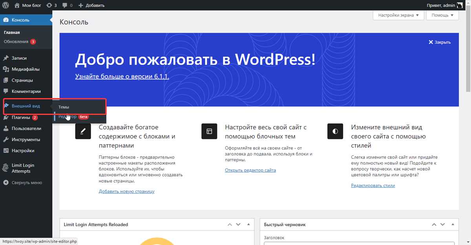The height and width of the screenshot is (245, 471).
Task: Click the Бета badge in flyout
Action: [83, 117]
